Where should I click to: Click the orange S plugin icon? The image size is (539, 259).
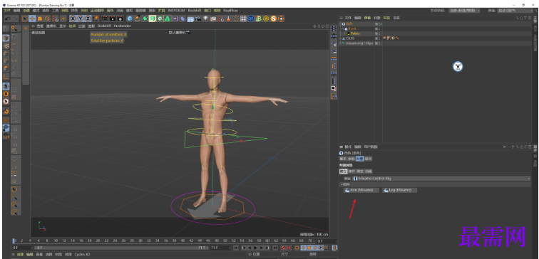tap(274, 18)
